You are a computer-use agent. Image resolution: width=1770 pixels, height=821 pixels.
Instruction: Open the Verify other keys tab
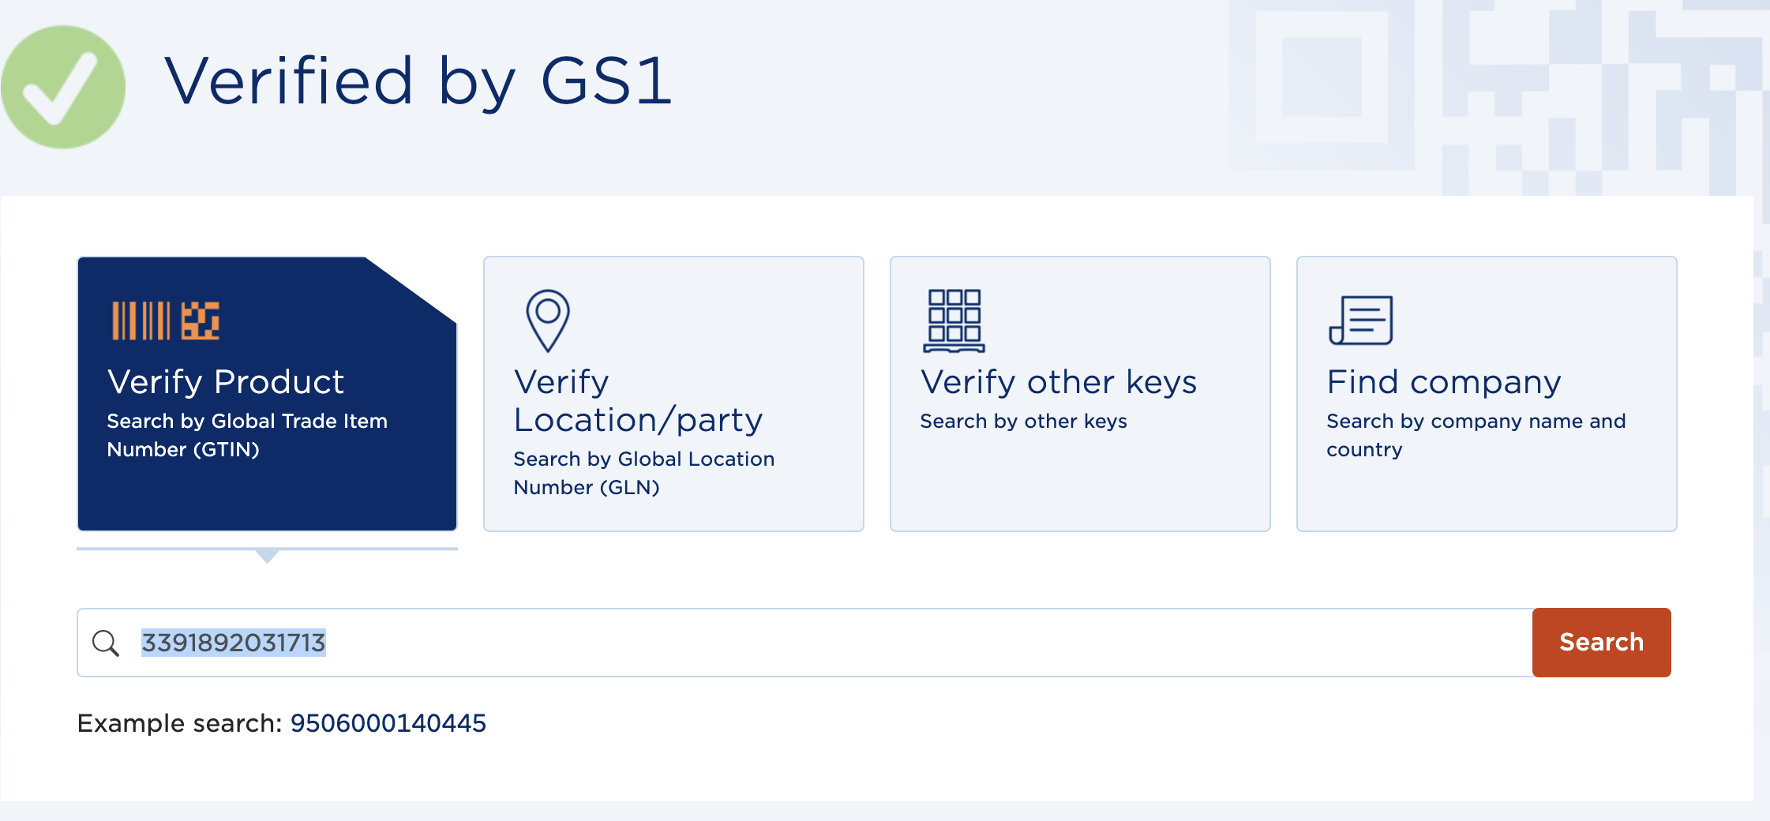(1080, 393)
